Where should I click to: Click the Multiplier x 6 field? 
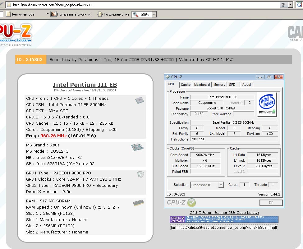point(205,160)
